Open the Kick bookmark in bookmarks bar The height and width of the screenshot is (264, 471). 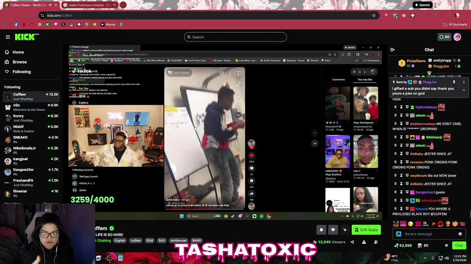pyautogui.click(x=47, y=25)
